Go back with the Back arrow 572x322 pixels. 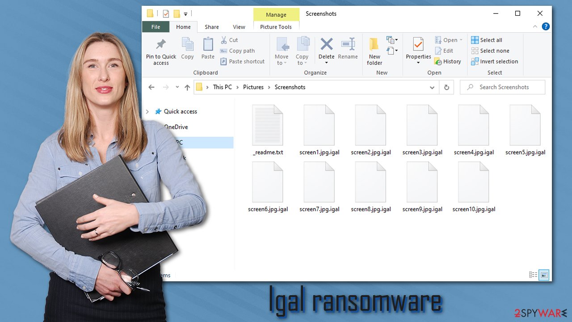click(151, 87)
